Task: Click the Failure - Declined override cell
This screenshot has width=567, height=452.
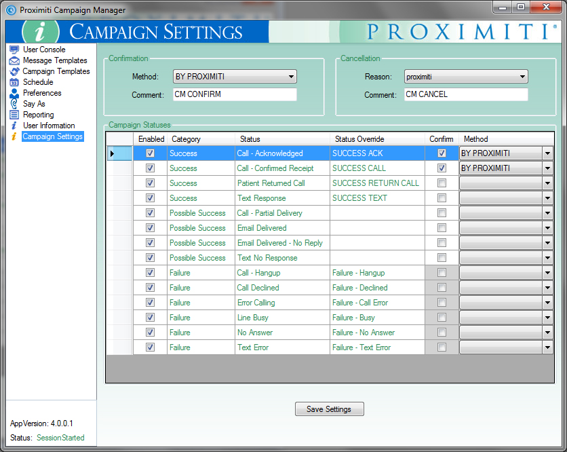Action: [x=377, y=288]
